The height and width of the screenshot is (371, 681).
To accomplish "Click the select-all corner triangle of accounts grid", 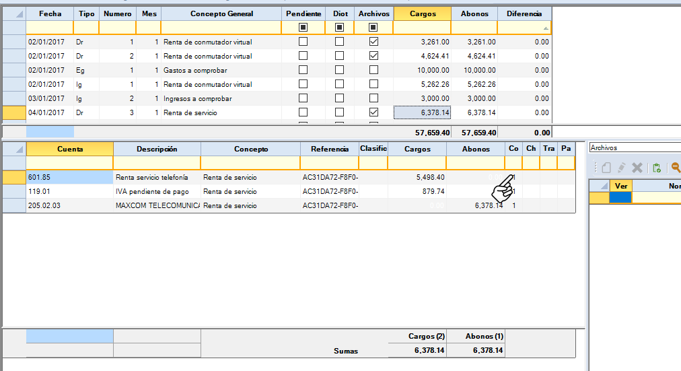I will [19, 149].
